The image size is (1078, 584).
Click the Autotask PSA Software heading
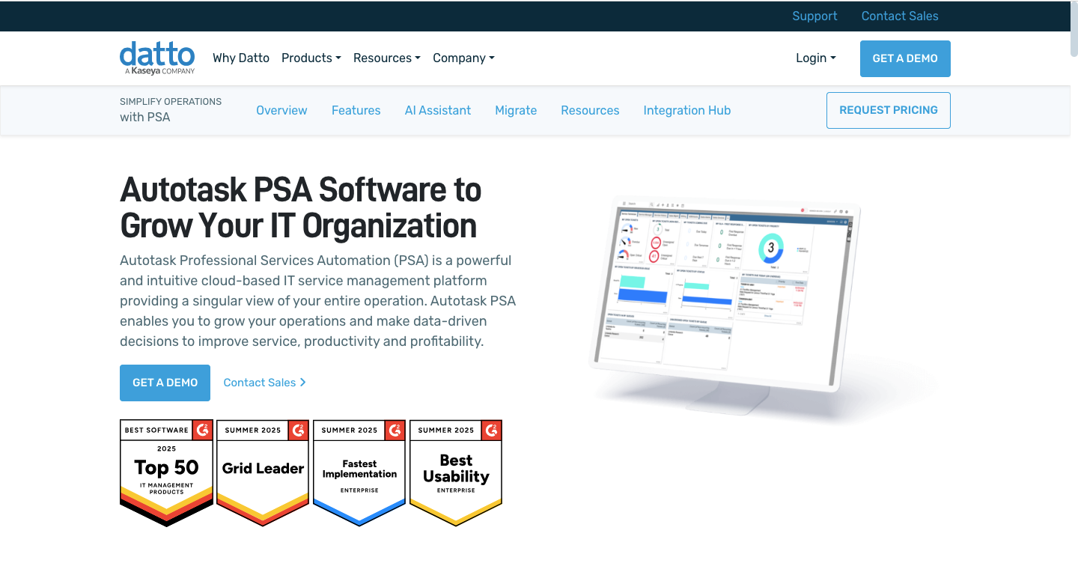pyautogui.click(x=300, y=207)
